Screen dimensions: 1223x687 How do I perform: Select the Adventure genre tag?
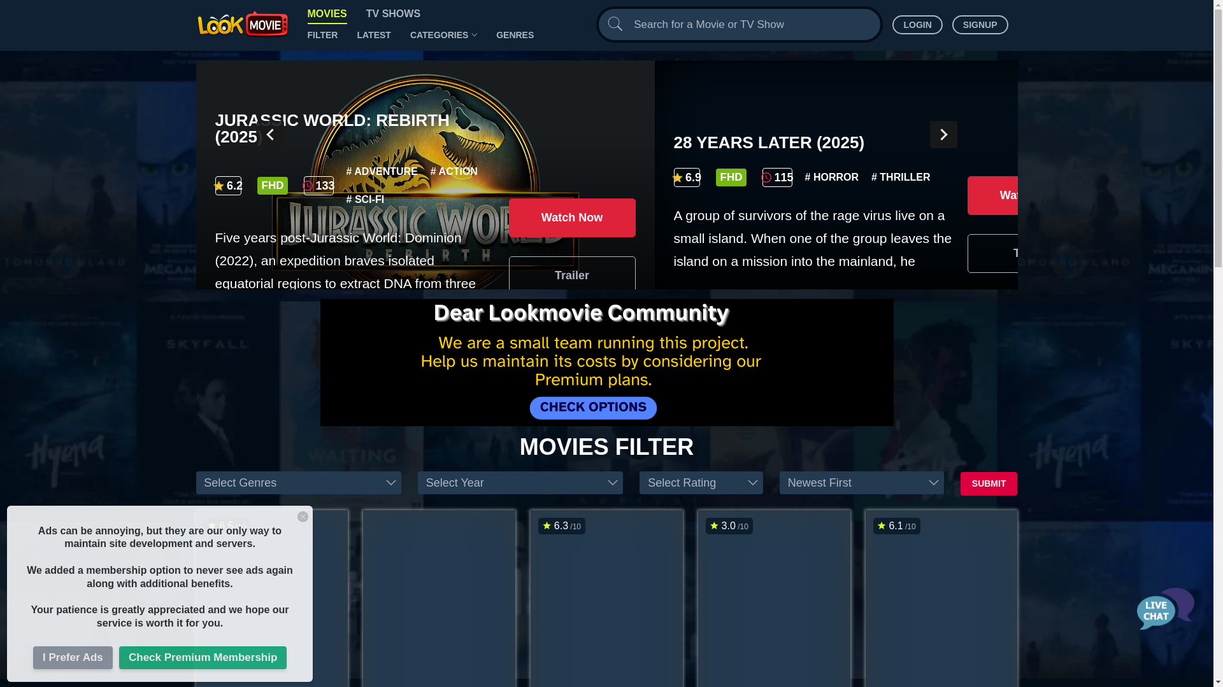coord(382,172)
